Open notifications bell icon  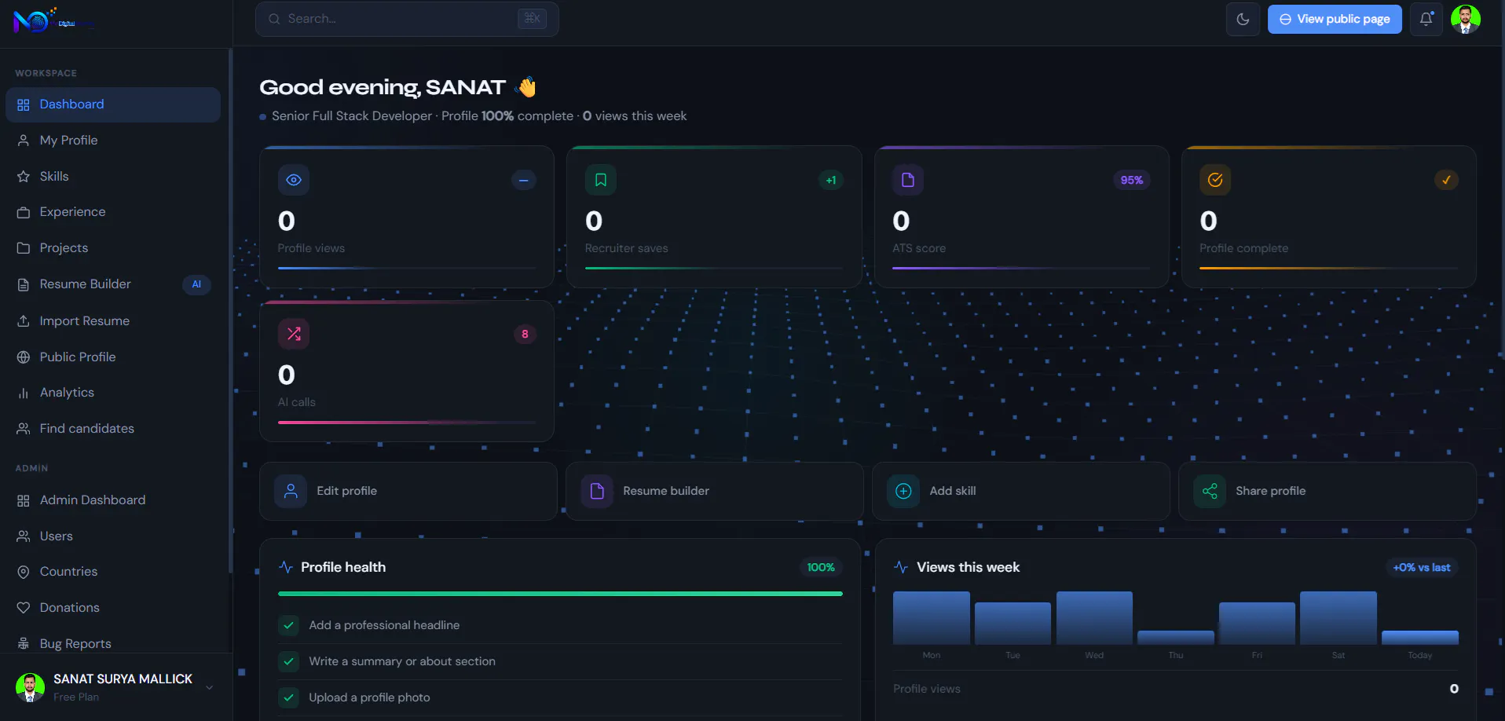[1426, 19]
